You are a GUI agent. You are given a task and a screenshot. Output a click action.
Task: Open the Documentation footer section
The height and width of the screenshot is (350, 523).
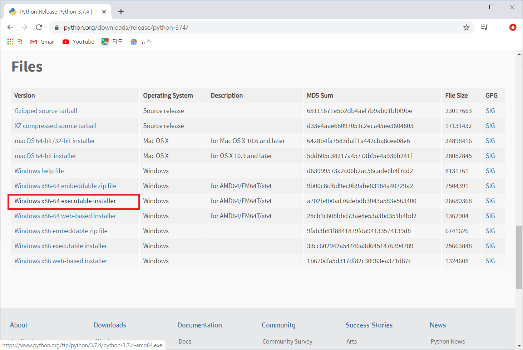point(200,325)
